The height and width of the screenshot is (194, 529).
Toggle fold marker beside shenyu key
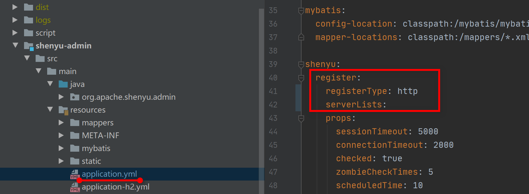coord(301,64)
